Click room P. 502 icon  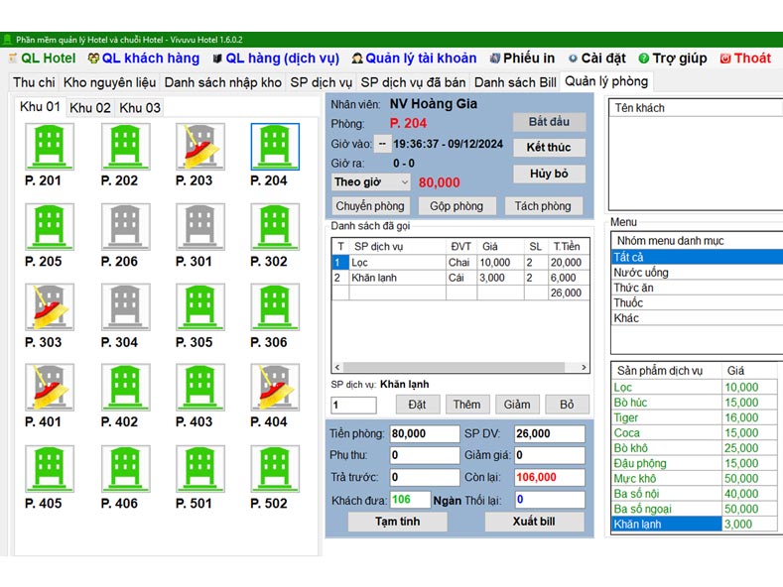coord(275,468)
